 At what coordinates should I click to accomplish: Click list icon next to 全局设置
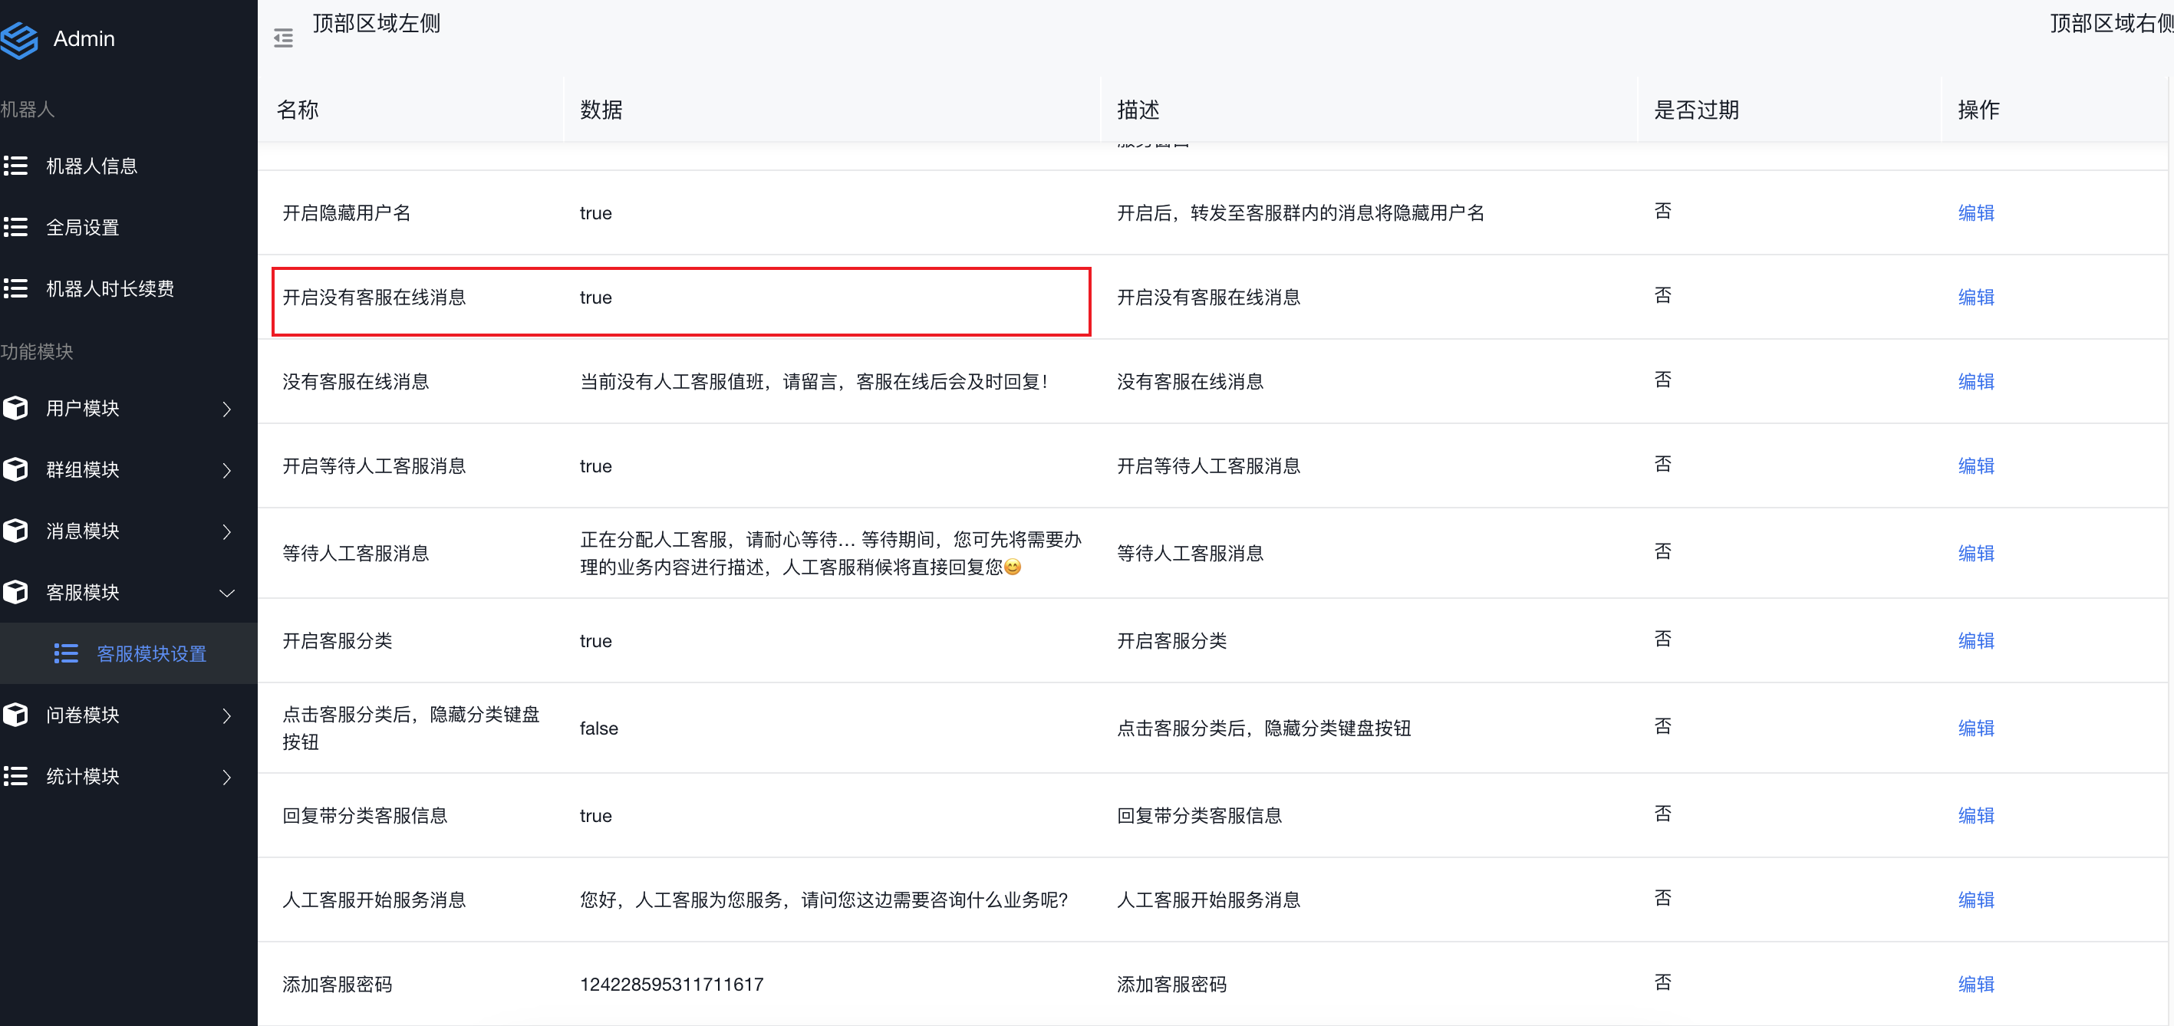point(16,227)
